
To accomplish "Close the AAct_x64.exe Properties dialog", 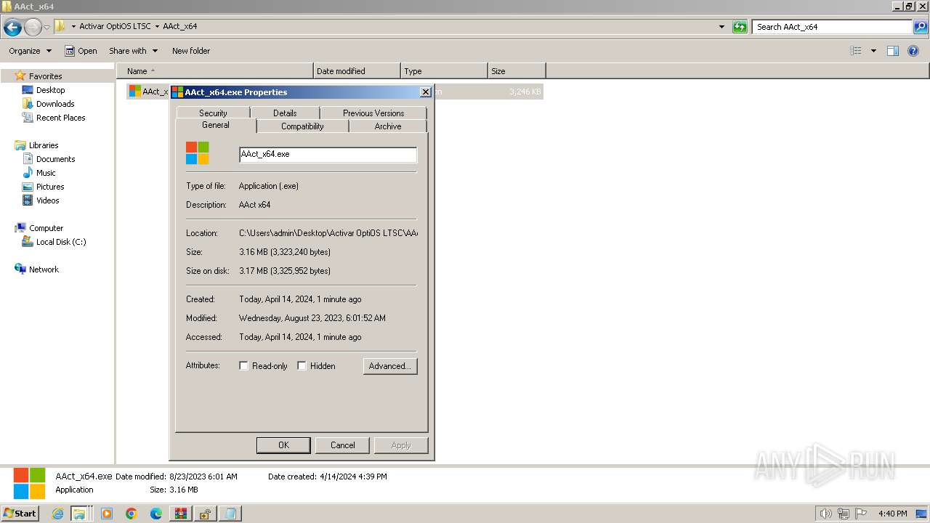I will [x=426, y=92].
